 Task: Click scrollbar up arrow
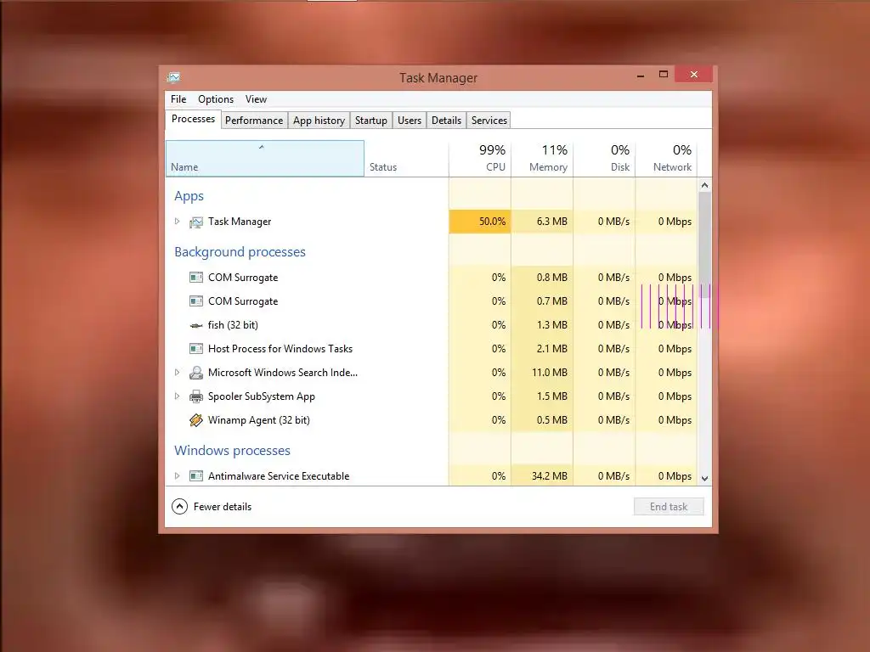704,185
